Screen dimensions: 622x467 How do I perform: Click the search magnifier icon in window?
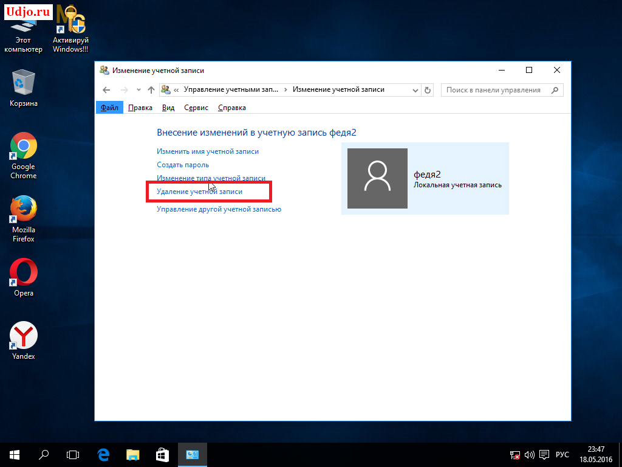[x=555, y=90]
